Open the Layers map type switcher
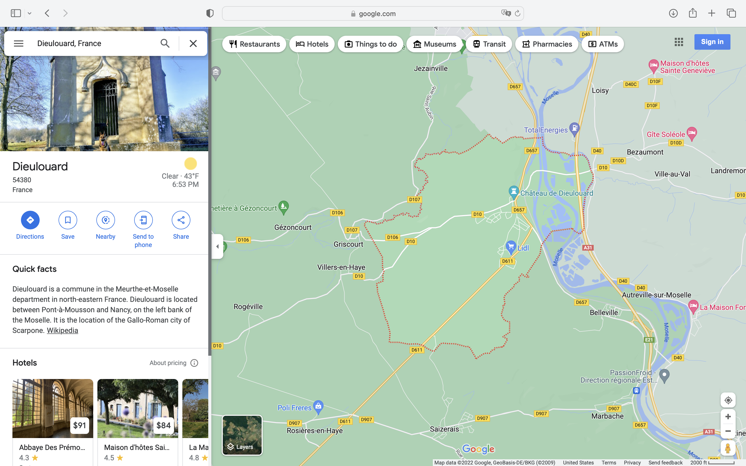 (242, 435)
